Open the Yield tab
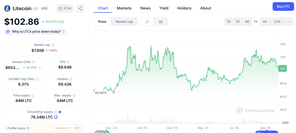This screenshot has width=296, height=133. pyautogui.click(x=164, y=8)
